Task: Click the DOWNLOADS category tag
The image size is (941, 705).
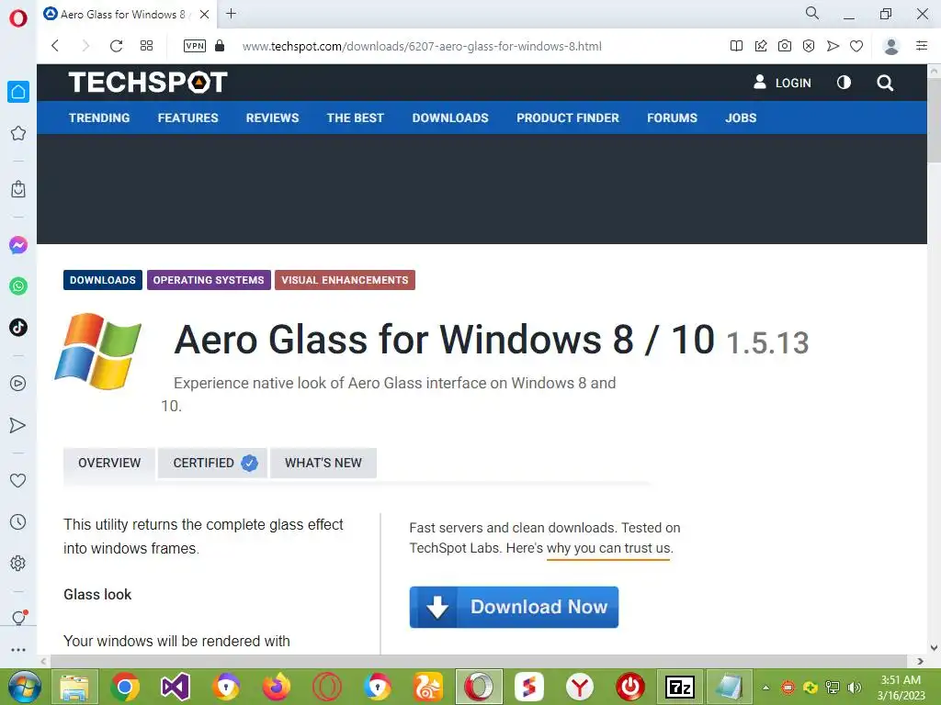Action: point(103,280)
